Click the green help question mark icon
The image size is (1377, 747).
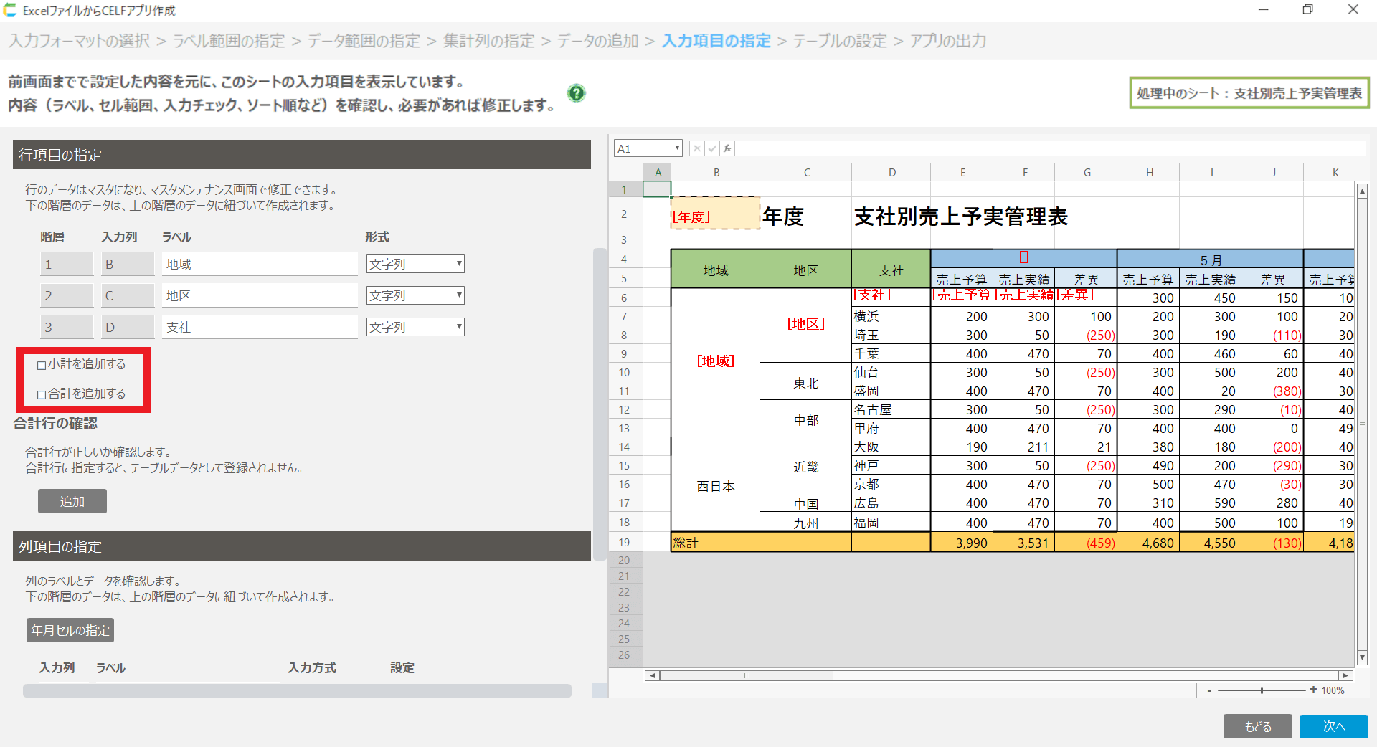[576, 93]
